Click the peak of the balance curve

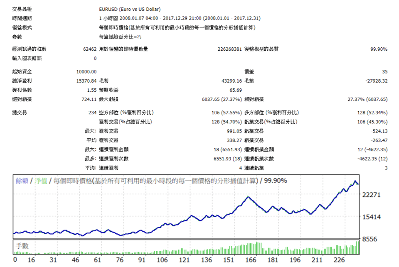coord(355,181)
